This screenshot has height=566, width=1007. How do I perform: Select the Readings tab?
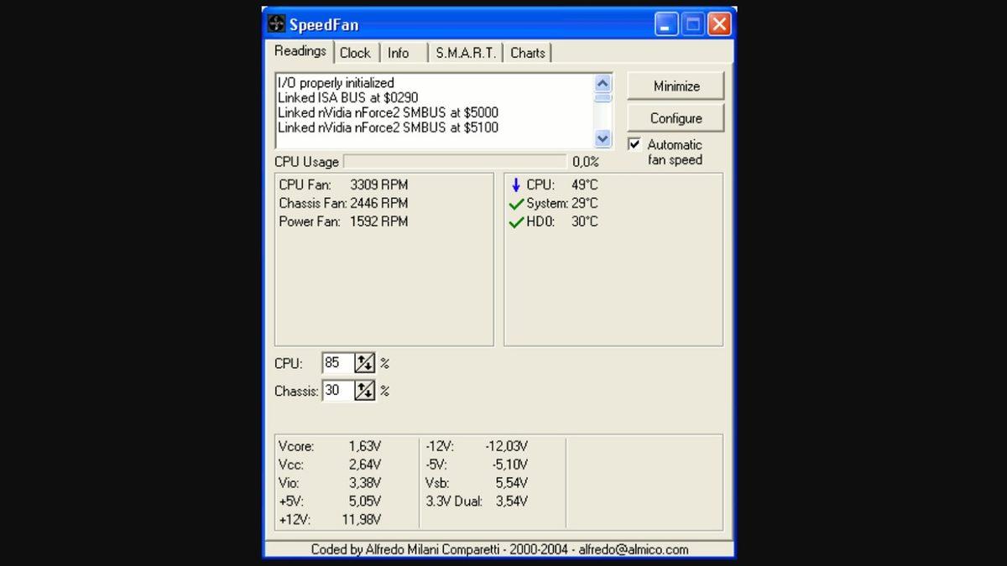(300, 51)
